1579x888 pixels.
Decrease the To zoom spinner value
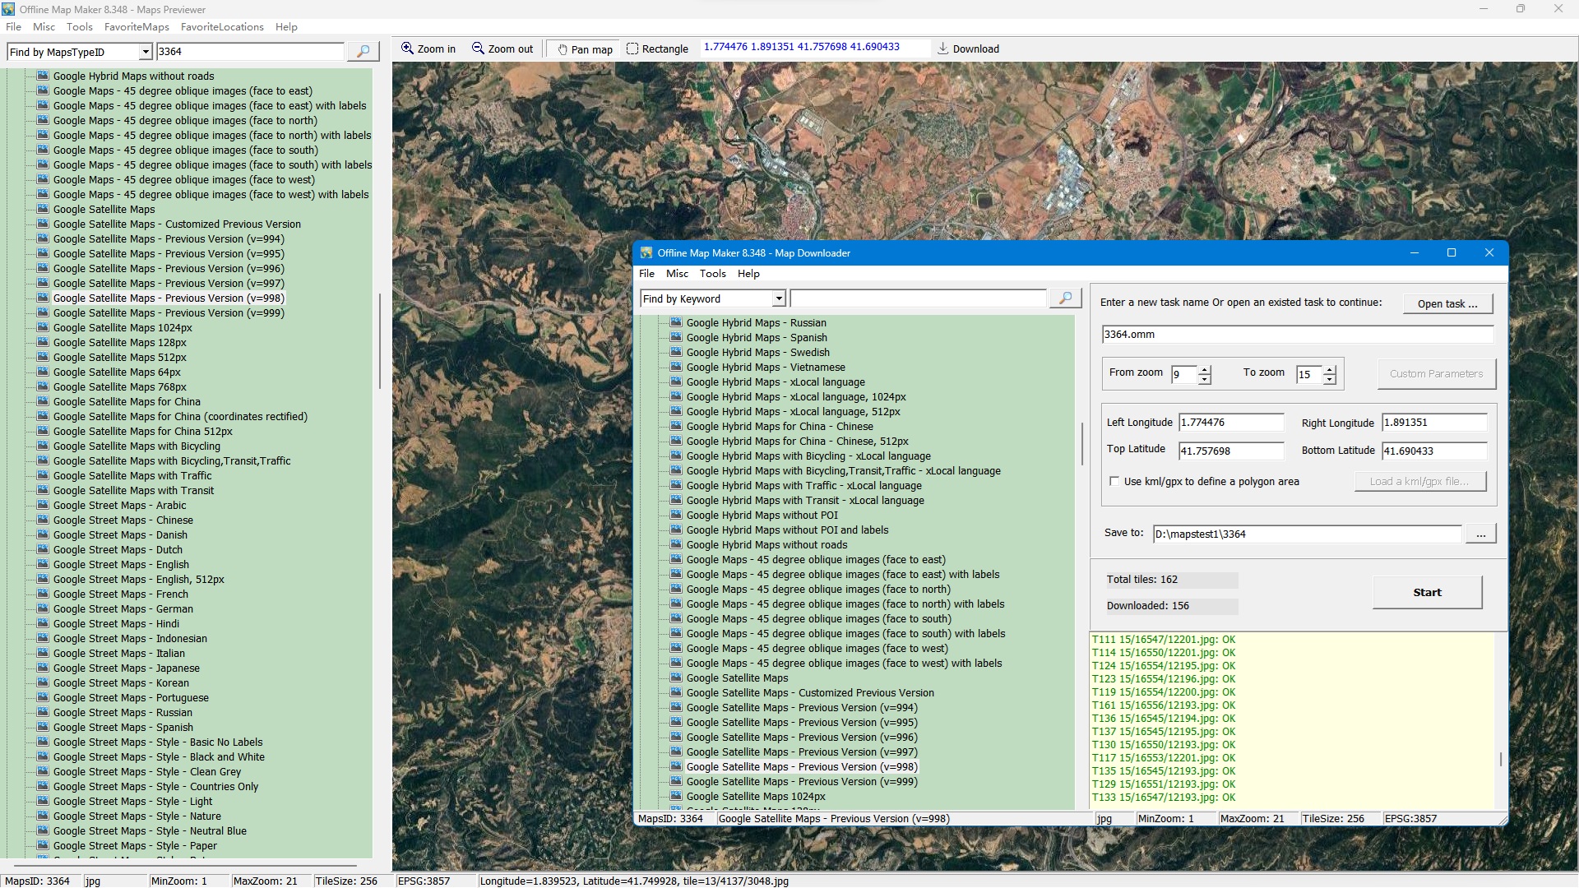1330,380
